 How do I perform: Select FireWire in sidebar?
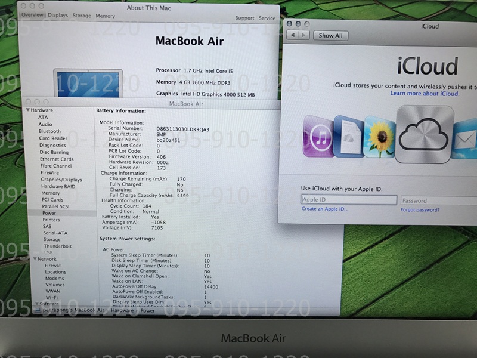click(x=49, y=172)
